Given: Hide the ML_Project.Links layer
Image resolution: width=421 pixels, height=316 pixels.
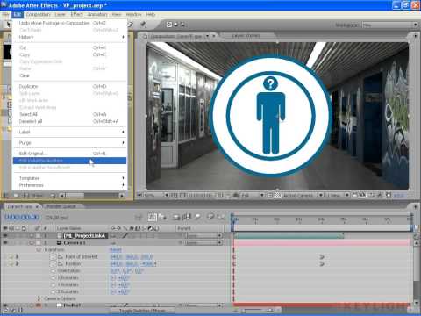Looking at the screenshot, I should tap(5, 235).
